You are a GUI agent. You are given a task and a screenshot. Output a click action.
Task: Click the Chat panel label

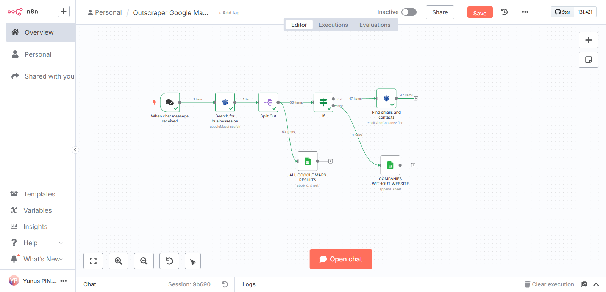coord(90,284)
